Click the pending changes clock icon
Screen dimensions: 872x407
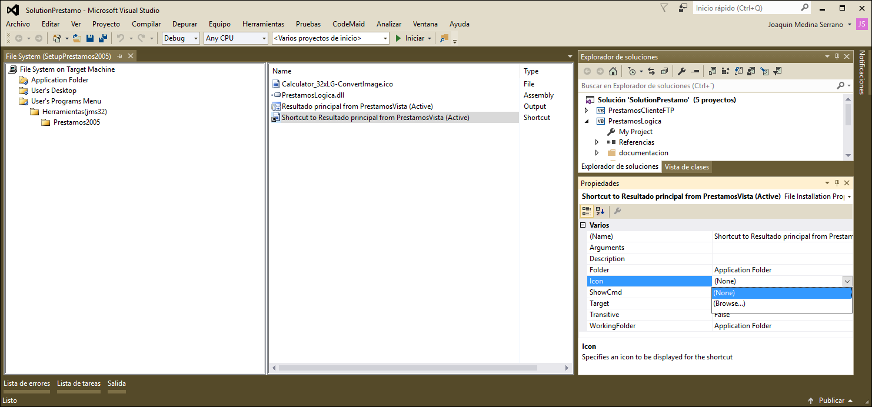tap(632, 71)
